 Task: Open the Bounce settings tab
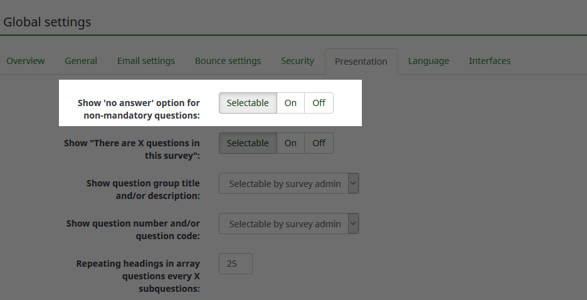click(x=228, y=61)
